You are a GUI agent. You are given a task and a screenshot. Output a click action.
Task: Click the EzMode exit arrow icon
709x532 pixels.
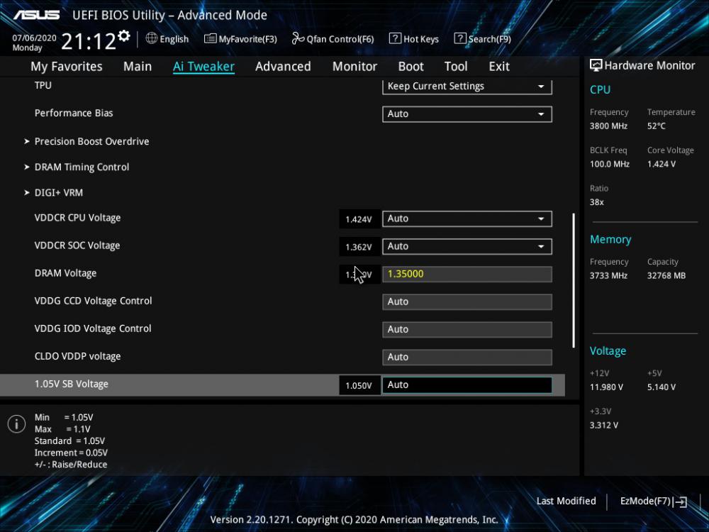tap(681, 501)
